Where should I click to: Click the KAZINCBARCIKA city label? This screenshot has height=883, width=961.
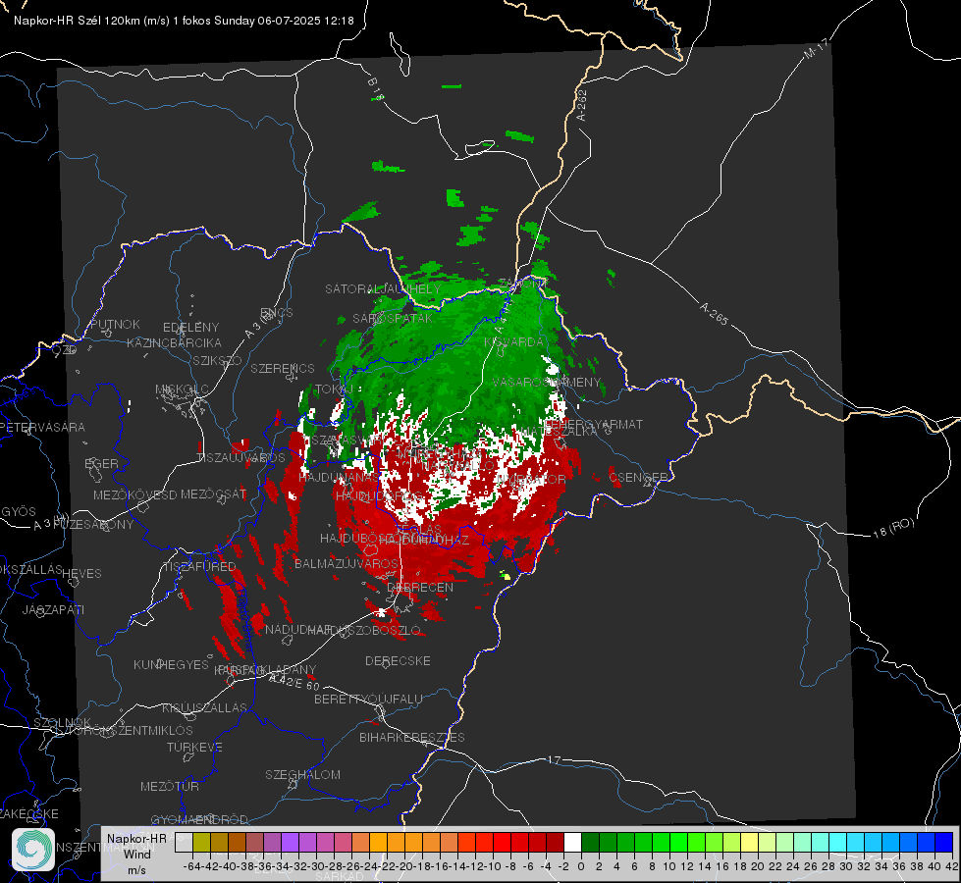tap(174, 342)
